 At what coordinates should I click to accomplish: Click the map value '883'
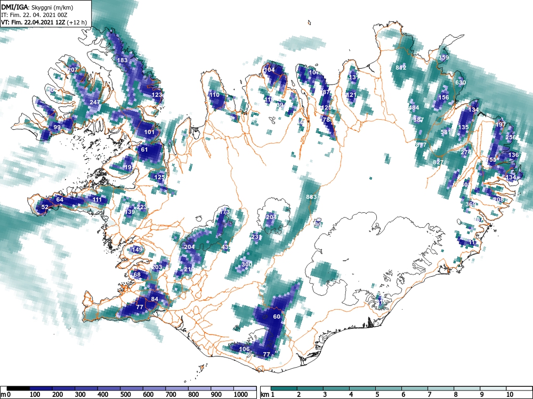tap(311, 197)
